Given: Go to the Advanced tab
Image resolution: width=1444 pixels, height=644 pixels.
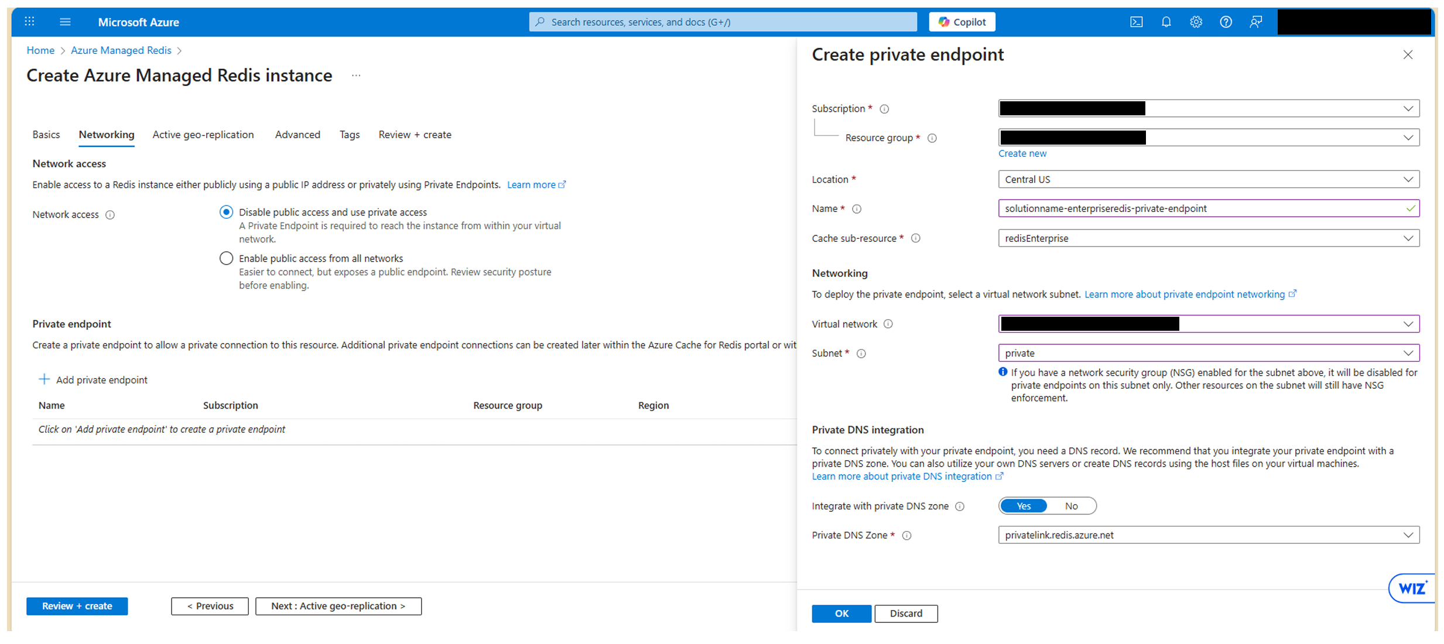Looking at the screenshot, I should click(297, 135).
